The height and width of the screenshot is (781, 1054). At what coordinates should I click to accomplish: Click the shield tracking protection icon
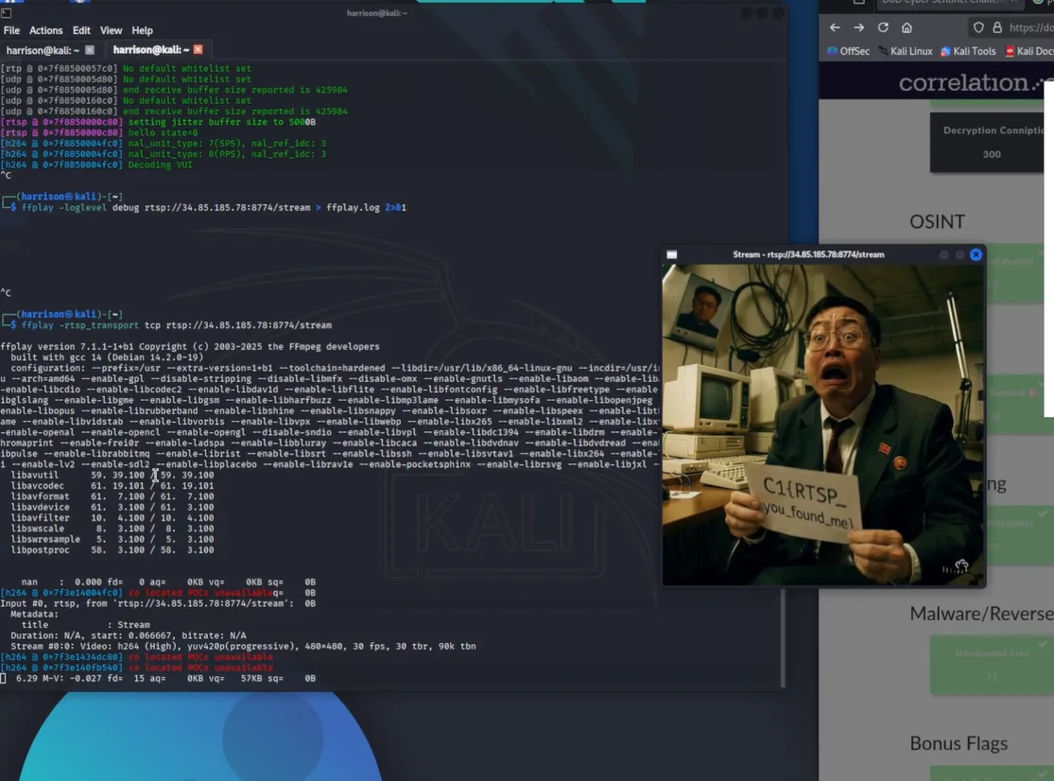(978, 28)
